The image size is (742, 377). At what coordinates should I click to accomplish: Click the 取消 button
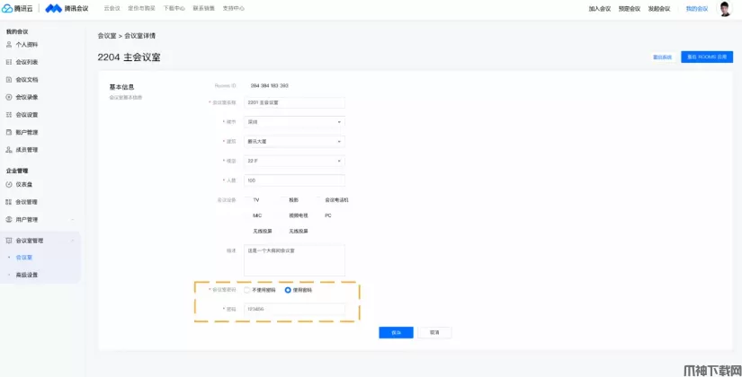point(434,332)
